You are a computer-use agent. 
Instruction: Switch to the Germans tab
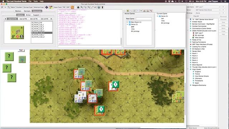(27, 11)
